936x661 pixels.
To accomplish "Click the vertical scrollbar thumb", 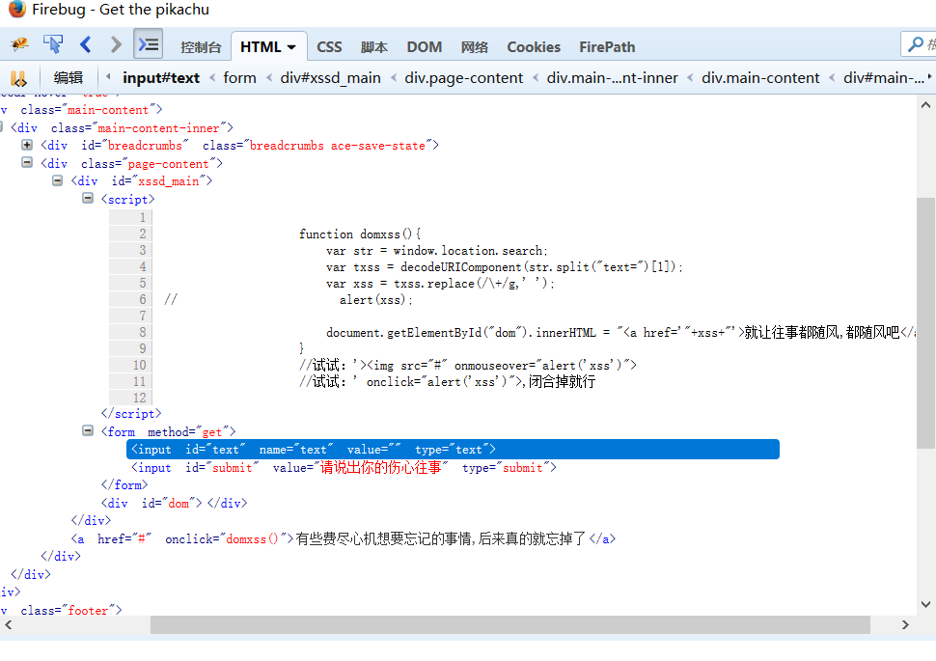I will (925, 322).
